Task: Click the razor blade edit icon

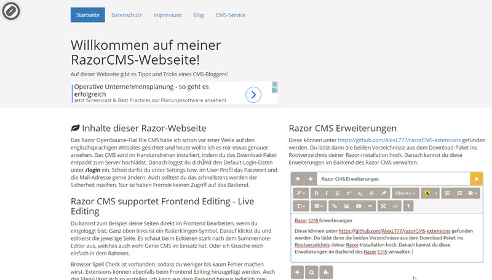Action: (x=11, y=11)
